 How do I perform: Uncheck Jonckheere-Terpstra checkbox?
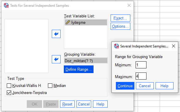click(9, 93)
